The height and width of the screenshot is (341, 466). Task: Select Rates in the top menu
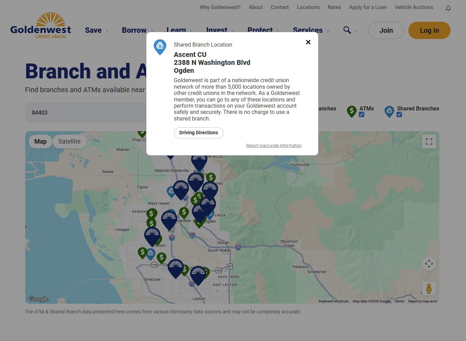(x=334, y=7)
